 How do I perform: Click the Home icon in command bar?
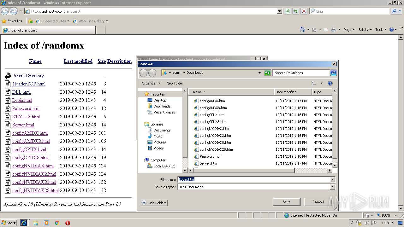tap(303, 30)
